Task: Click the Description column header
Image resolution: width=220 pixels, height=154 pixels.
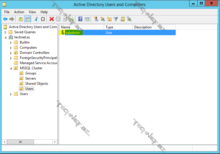Action: [x=154, y=27]
